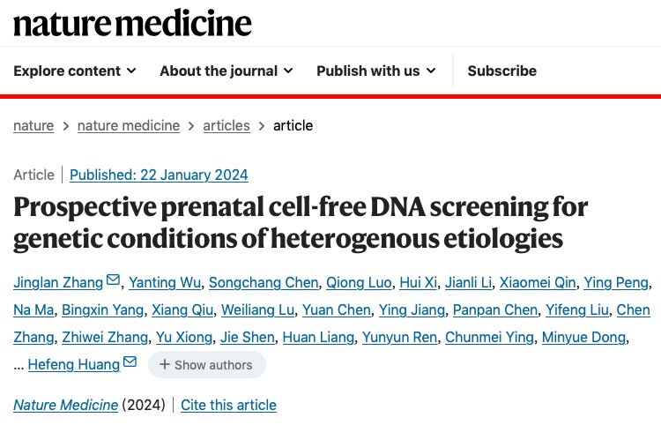The width and height of the screenshot is (661, 425).
Task: Click envelope icon beside Hefeng Huang
Action: [x=130, y=362]
